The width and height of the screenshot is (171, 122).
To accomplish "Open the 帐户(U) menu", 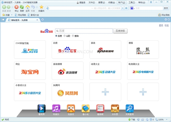I will pyautogui.click(x=121, y=3).
